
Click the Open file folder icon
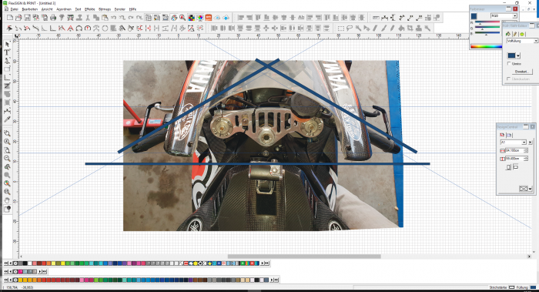(18, 18)
